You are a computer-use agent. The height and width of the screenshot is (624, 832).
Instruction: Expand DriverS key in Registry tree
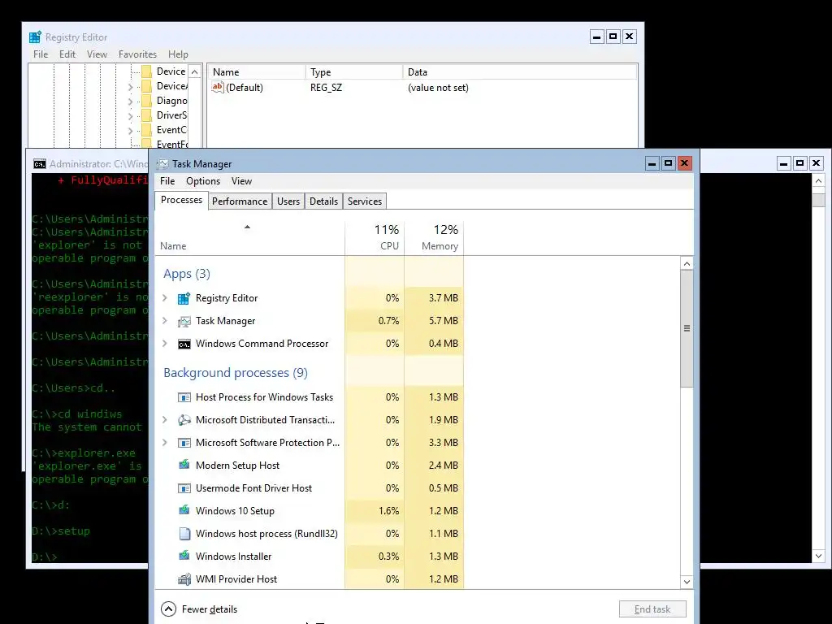(x=131, y=116)
